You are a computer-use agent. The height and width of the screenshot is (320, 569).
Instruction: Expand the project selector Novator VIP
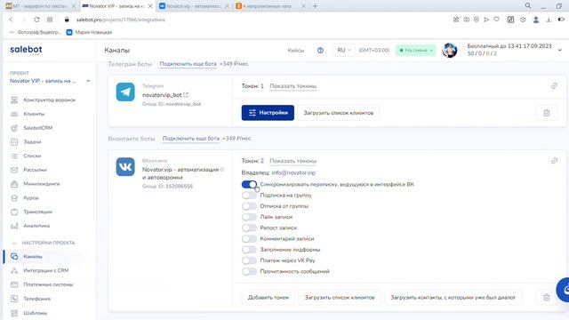point(50,81)
